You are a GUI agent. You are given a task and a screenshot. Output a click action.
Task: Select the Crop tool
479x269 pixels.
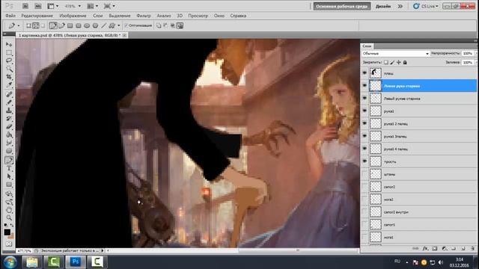pos(9,77)
